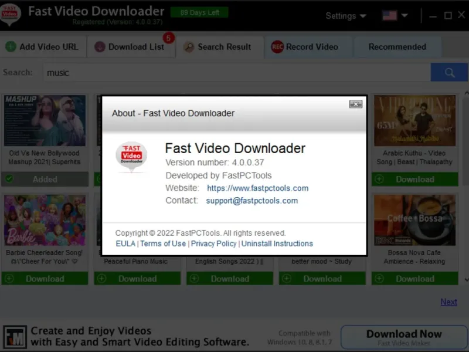Click the Arabic Kuthu video thumbnail
Screen dimensions: 469x352
415,121
